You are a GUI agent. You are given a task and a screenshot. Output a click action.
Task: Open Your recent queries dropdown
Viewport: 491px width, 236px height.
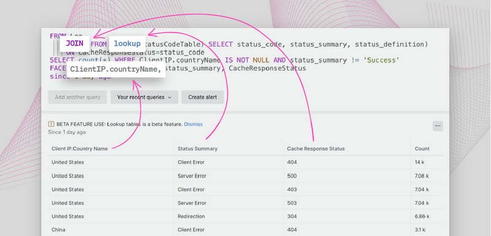144,97
